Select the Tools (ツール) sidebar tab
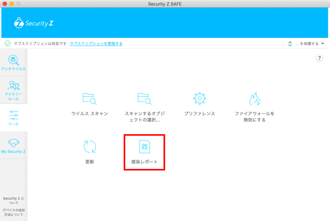The height and width of the screenshot is (221, 330). click(x=14, y=118)
